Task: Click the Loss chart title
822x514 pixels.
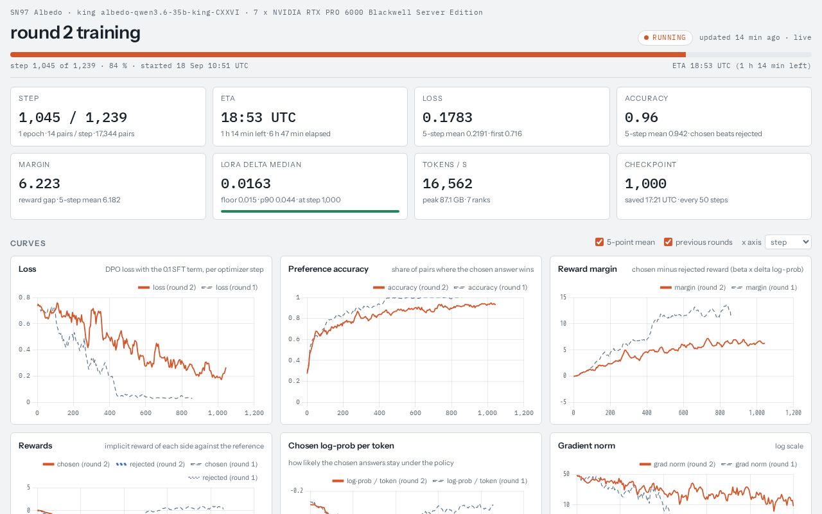Action: [27, 269]
